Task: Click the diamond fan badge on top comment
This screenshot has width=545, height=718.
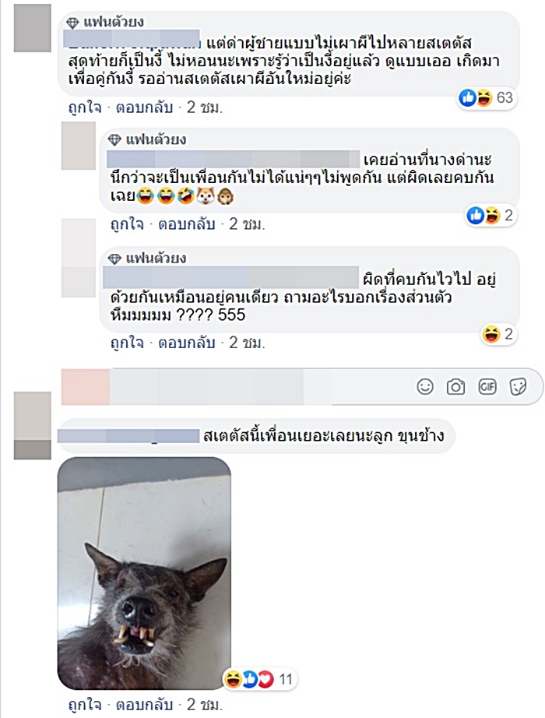Action: [73, 23]
